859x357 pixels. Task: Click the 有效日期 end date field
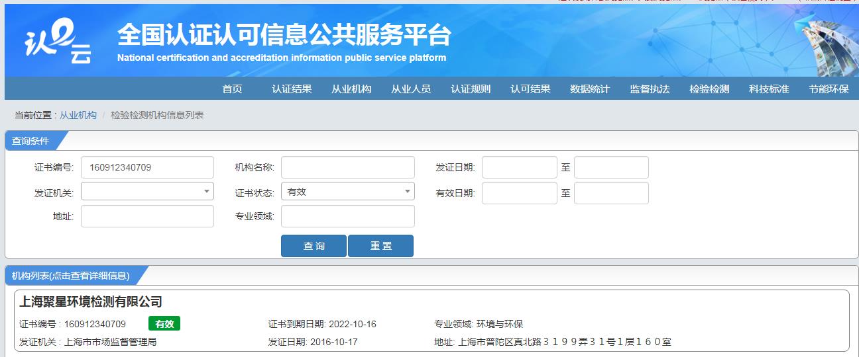coord(611,193)
